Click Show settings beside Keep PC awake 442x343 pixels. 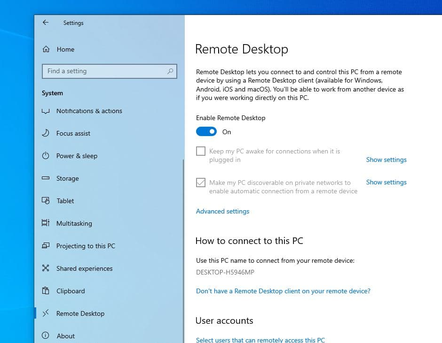(386, 160)
